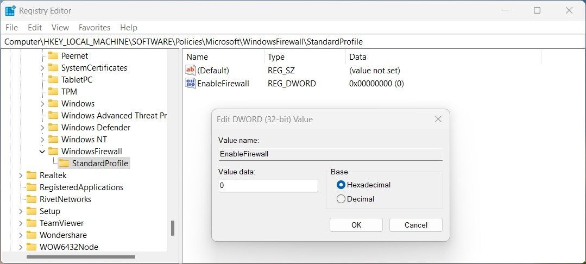This screenshot has width=586, height=264.
Task: Select the StandardProfile folder icon
Action: coord(64,164)
